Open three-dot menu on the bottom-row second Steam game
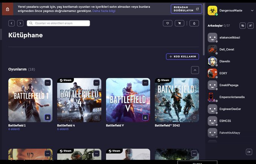The image size is (256, 164). 96,153
